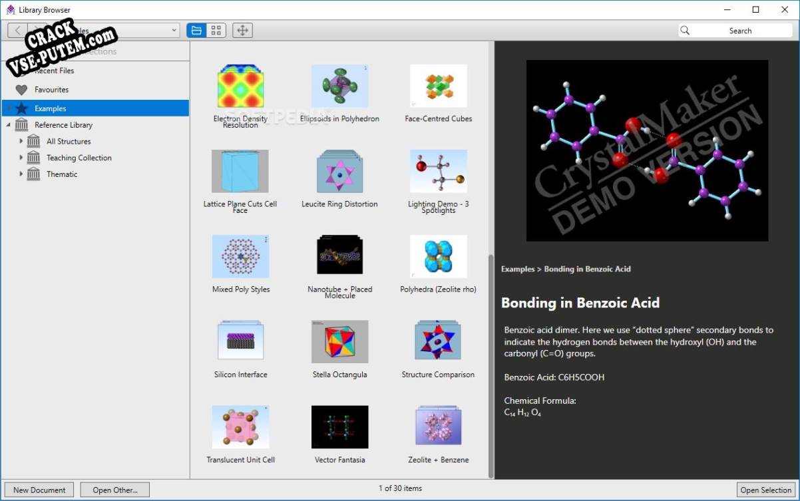Click the search magnifier icon
Screen dimensions: 800x501
(x=685, y=30)
